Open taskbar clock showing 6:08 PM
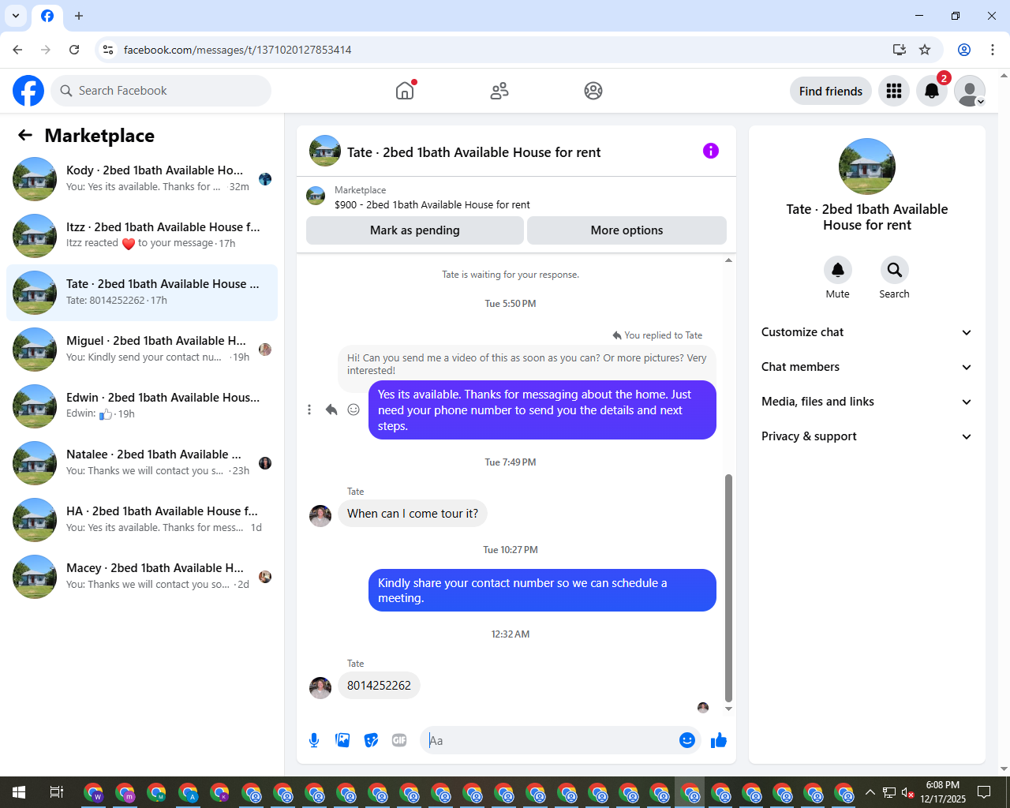The height and width of the screenshot is (808, 1010). click(943, 792)
